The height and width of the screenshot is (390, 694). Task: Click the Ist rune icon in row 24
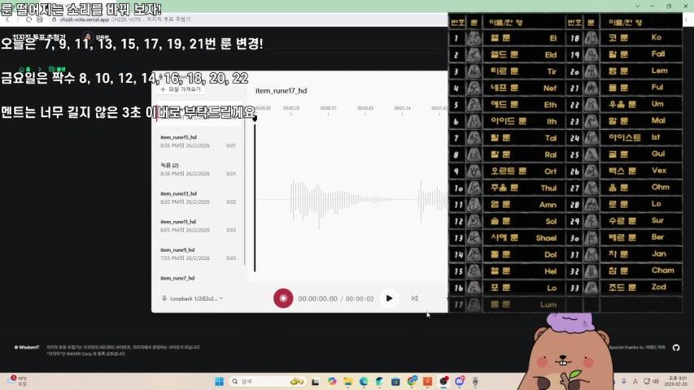(591, 137)
